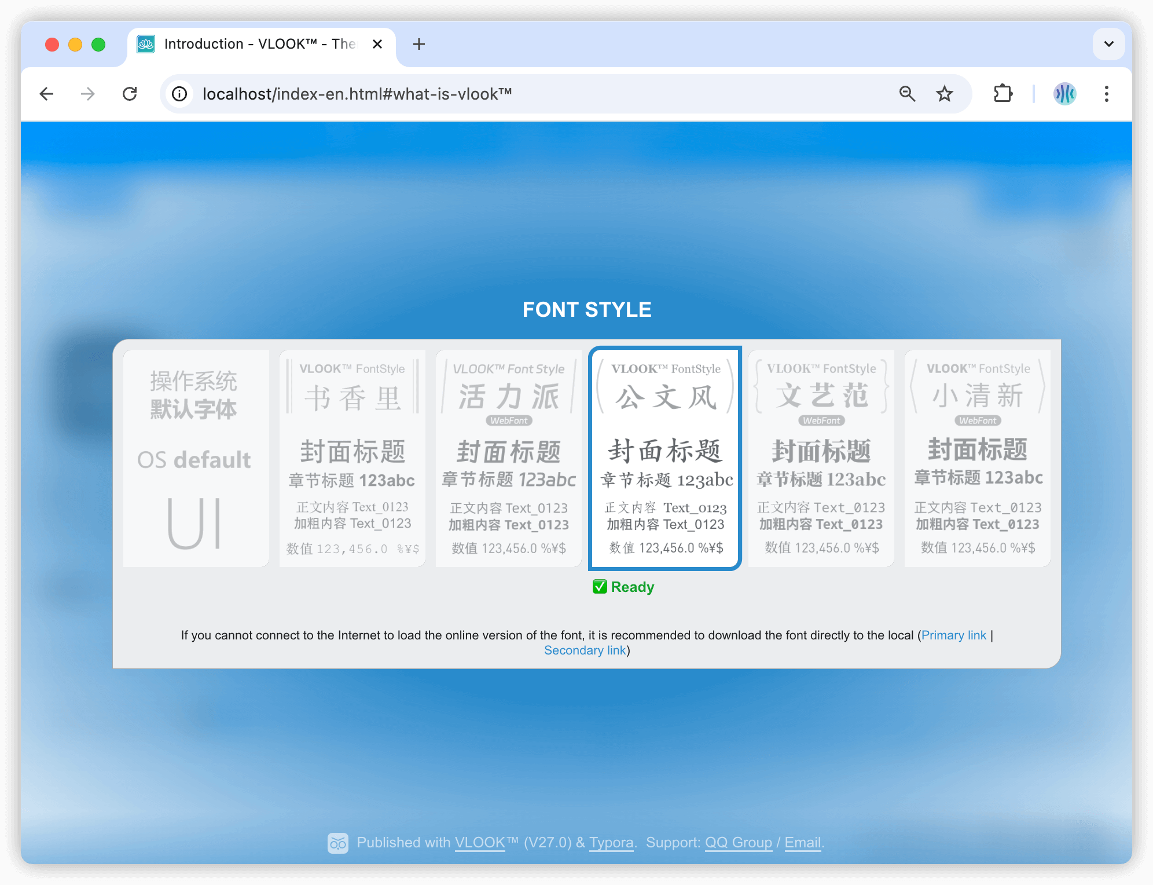Select the Introduction - VLOOK tab
Screen dimensions: 1153x885
tap(262, 44)
